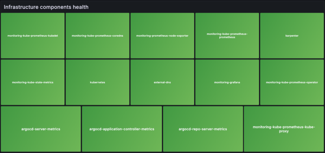
Task: Click the argocd-repo-server-metrics tile
Action: pos(203,129)
